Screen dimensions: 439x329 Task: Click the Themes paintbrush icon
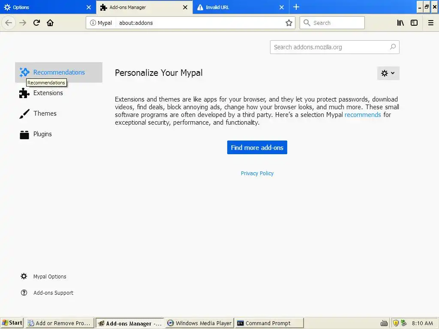24,114
